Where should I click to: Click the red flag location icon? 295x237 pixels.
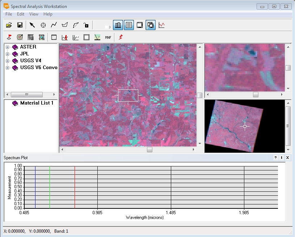pos(9,37)
